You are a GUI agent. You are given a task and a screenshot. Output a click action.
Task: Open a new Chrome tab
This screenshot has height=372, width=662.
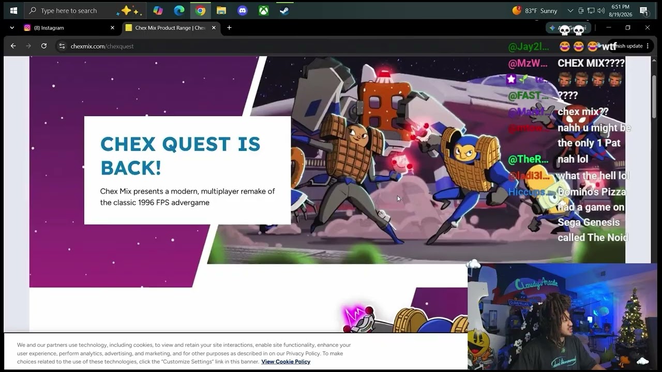[229, 28]
